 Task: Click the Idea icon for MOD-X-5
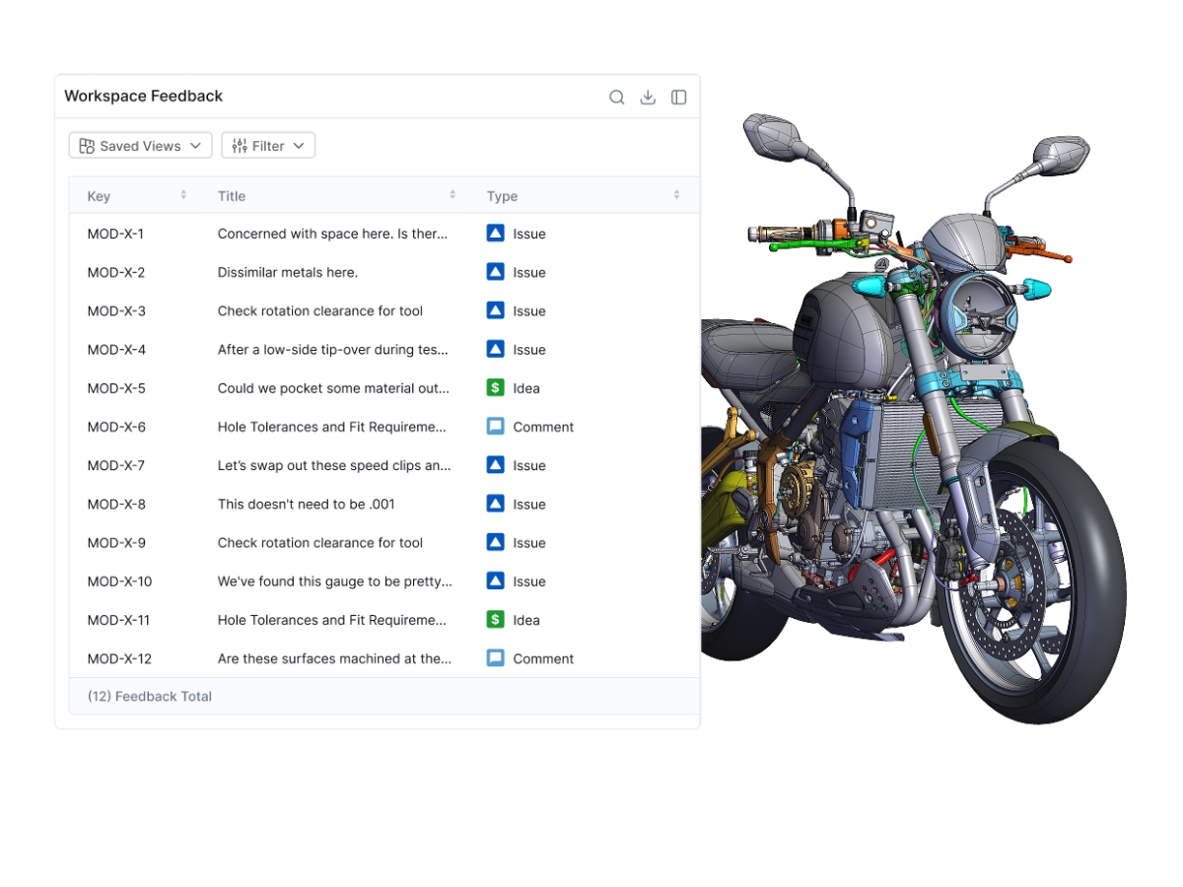tap(496, 388)
